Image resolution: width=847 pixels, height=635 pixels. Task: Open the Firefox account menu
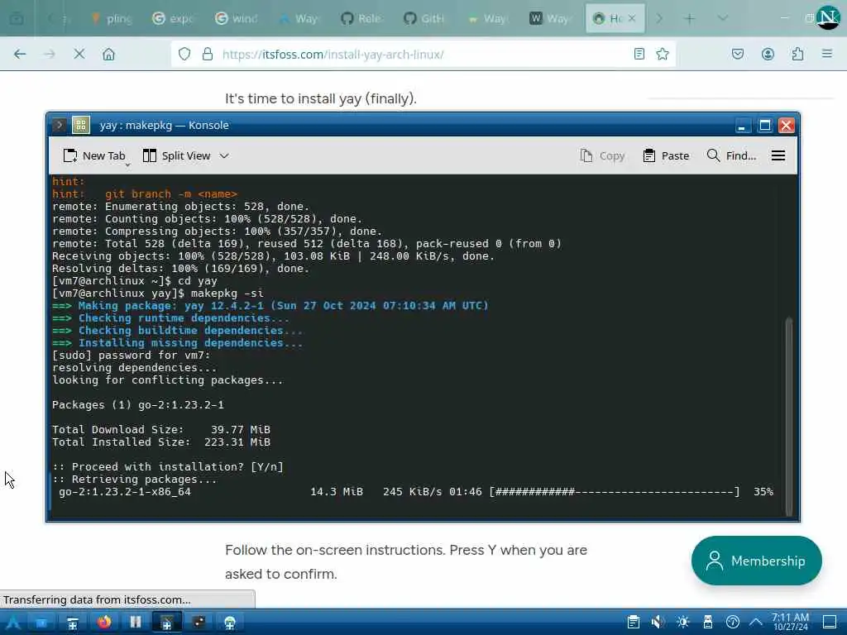768,54
